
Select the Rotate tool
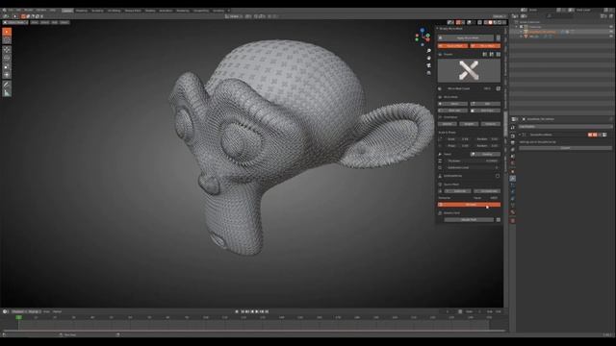pyautogui.click(x=7, y=58)
